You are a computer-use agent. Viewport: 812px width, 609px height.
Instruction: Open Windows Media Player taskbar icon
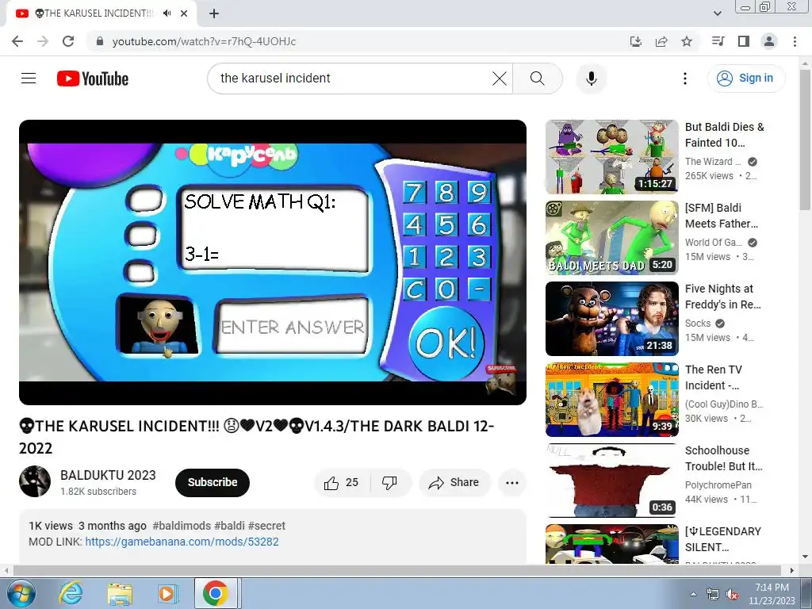click(x=168, y=593)
